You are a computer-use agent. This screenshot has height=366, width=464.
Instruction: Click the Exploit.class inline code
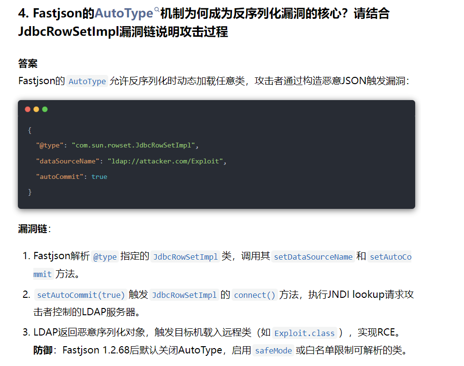(x=304, y=333)
